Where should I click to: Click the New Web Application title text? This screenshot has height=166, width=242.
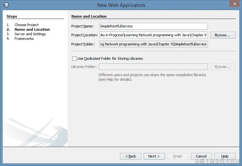click(121, 5)
